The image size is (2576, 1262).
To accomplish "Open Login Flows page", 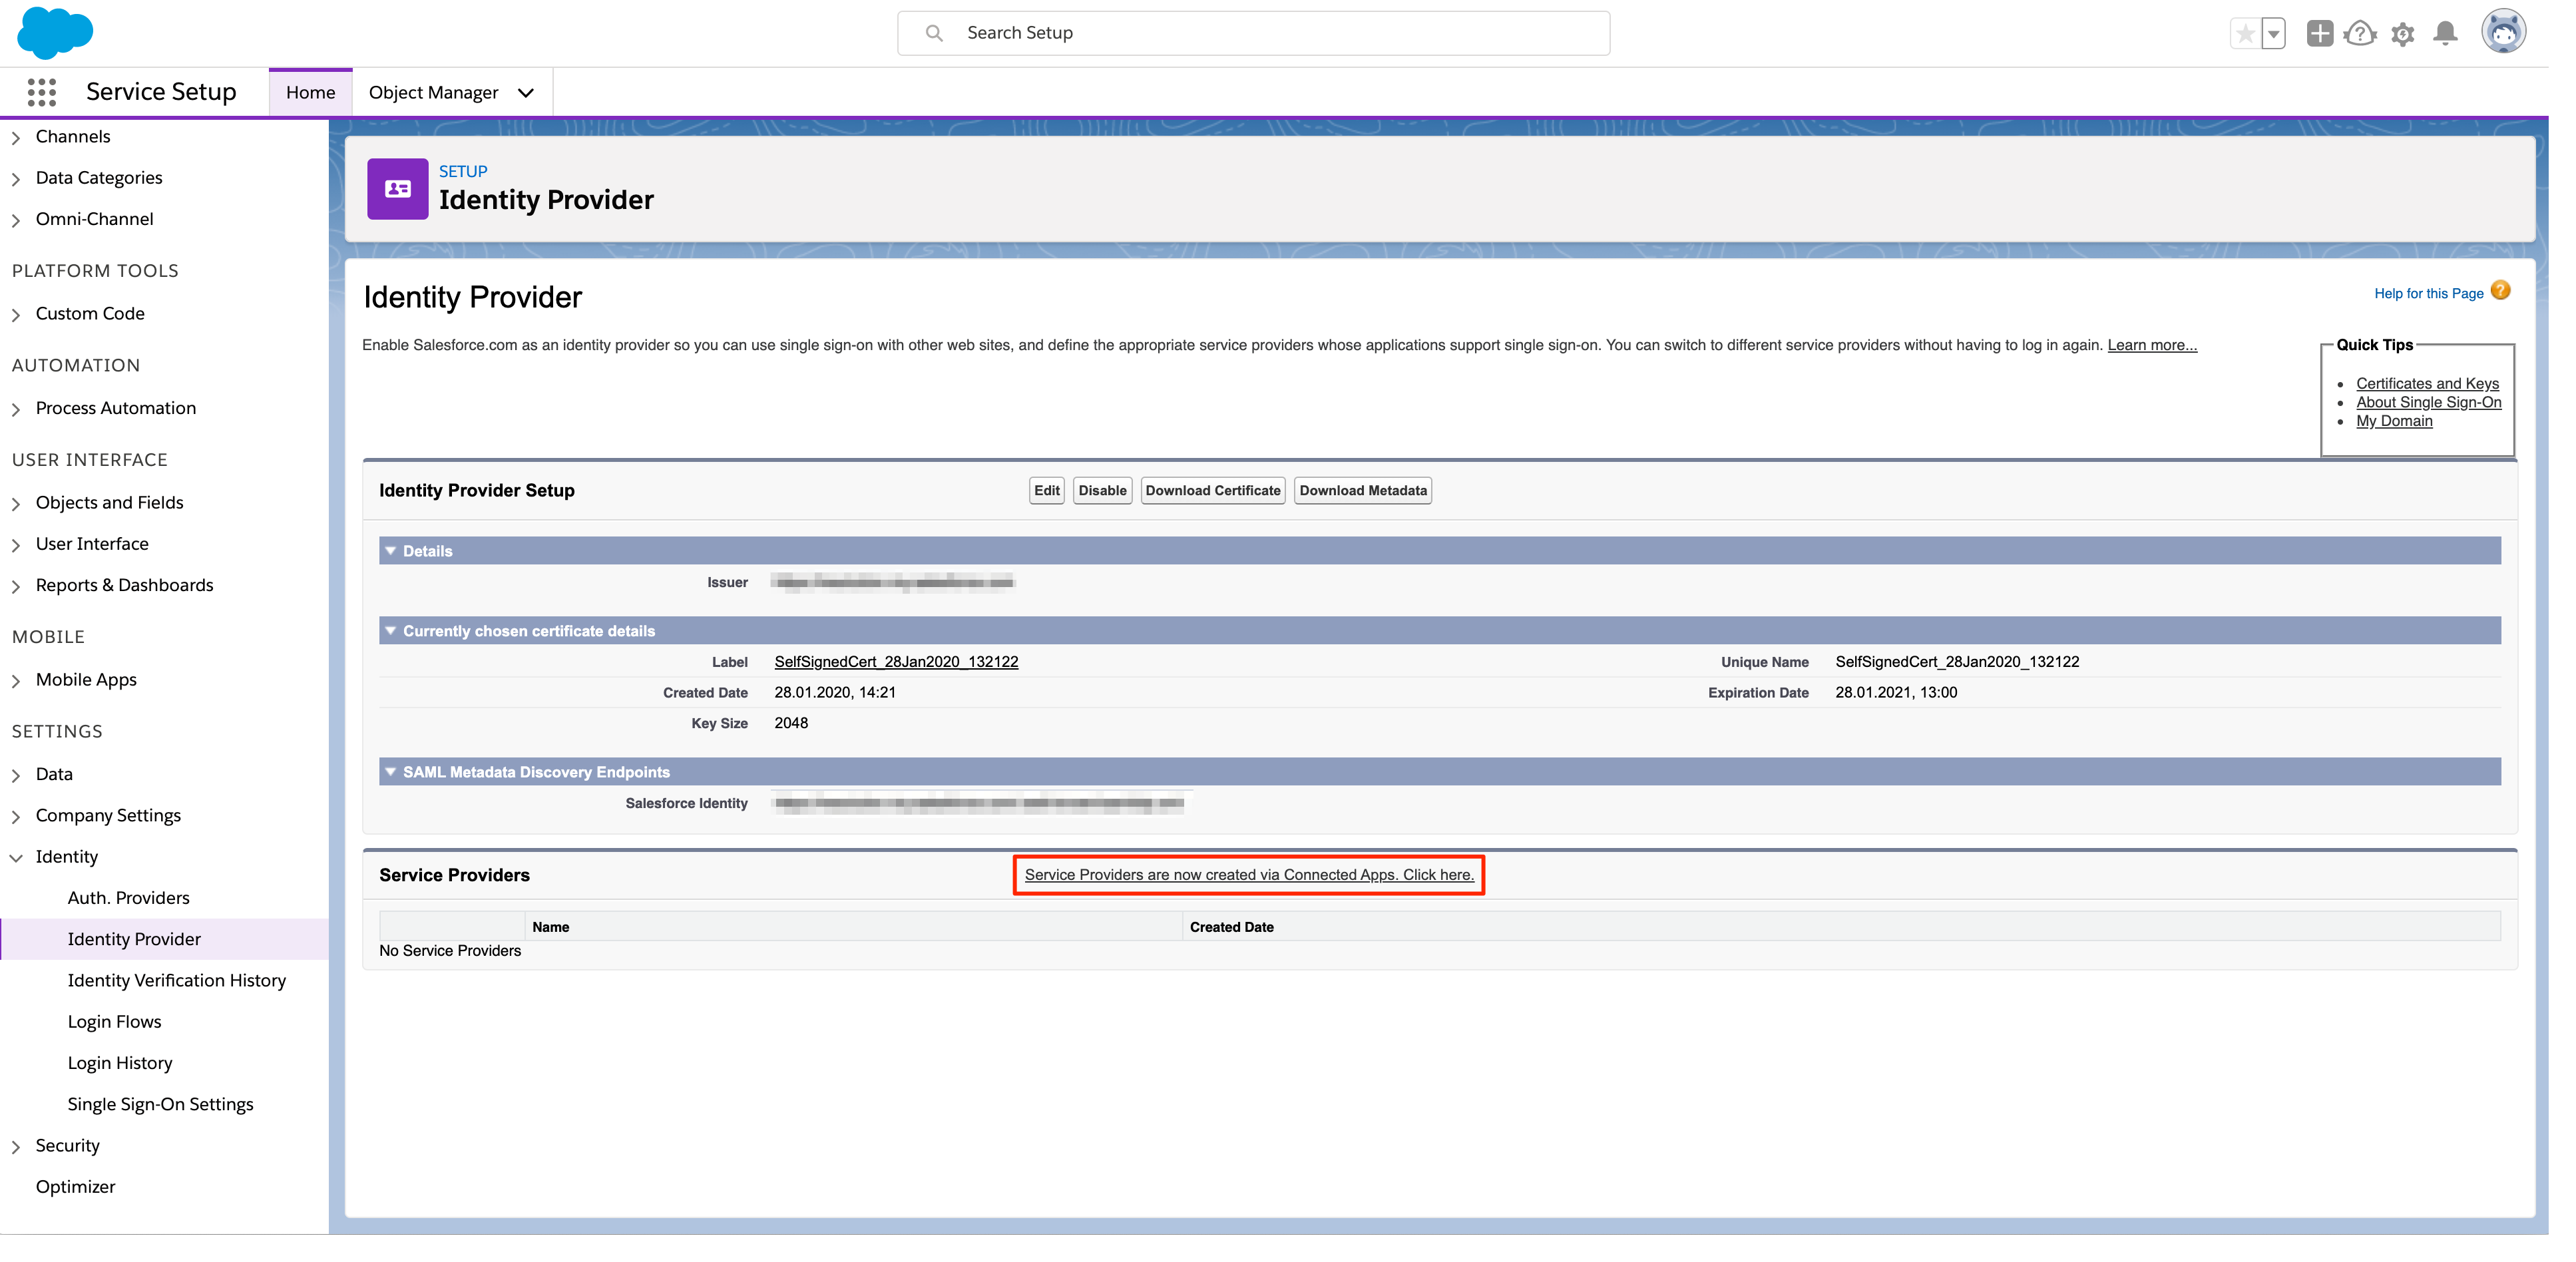I will click(114, 1022).
